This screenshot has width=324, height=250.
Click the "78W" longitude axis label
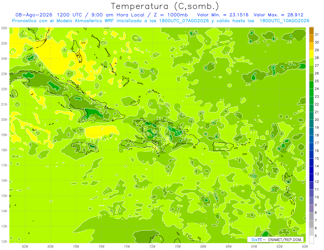76,246
